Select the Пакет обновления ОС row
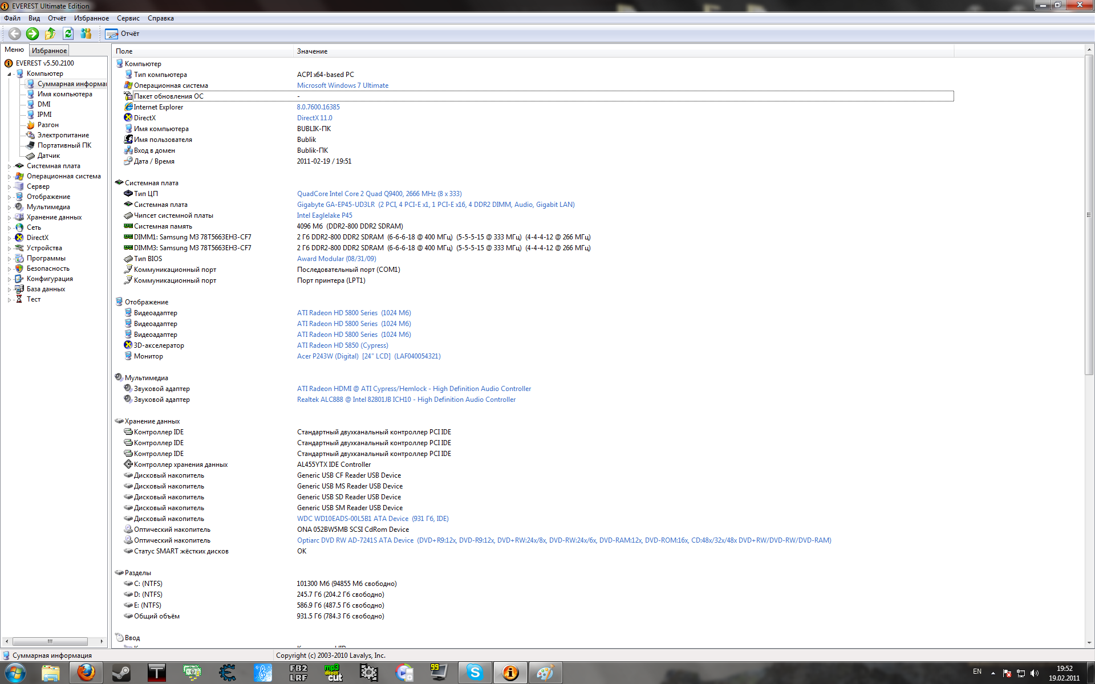 (x=538, y=96)
